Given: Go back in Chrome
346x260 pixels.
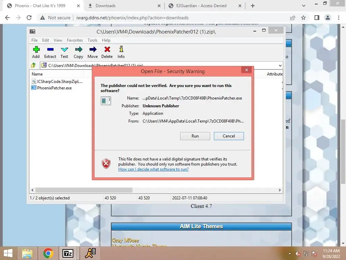Looking at the screenshot, I should point(7,18).
